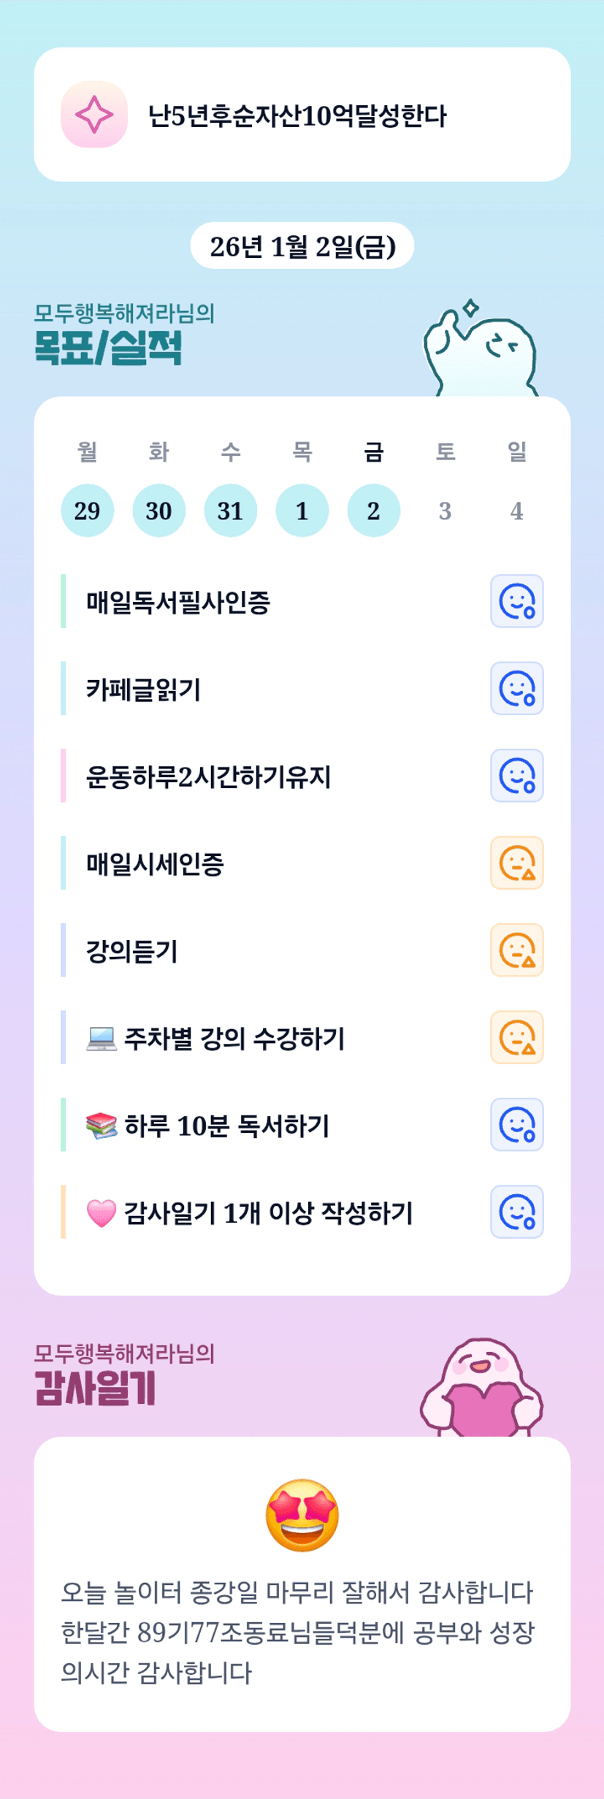604x1799 pixels.
Task: Select day 31 in the week row
Action: [x=230, y=511]
